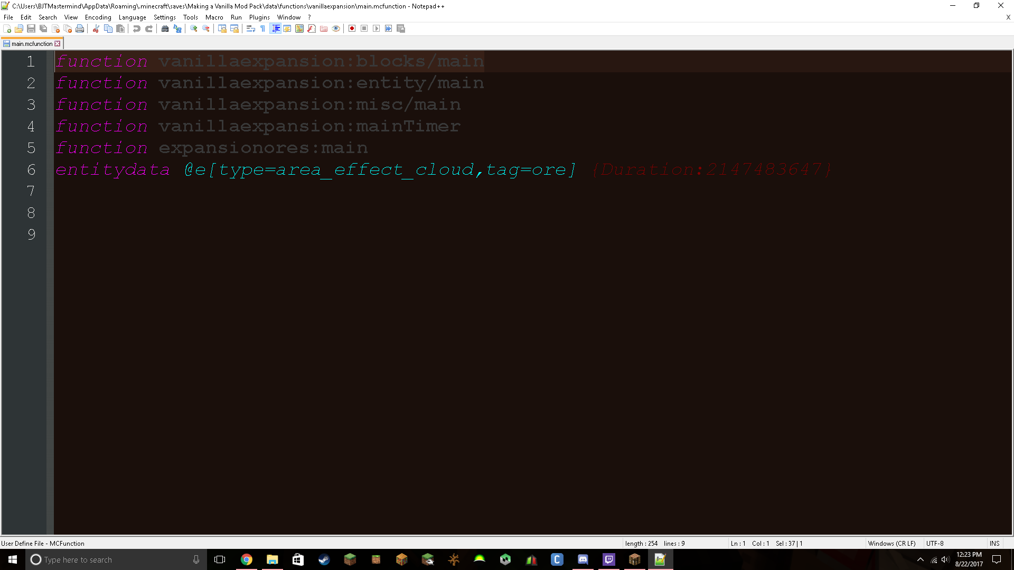
Task: Click the Save file icon
Action: coord(31,28)
